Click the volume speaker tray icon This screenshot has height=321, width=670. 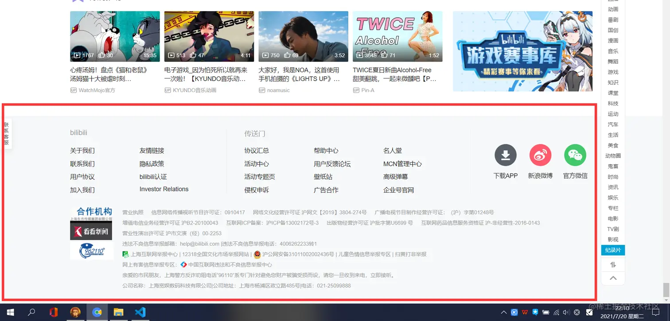click(566, 312)
